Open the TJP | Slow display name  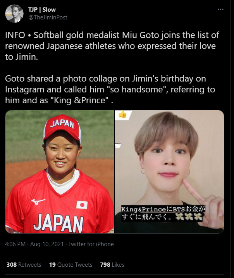(42, 10)
